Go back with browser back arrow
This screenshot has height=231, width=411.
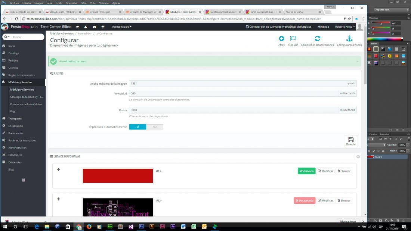pyautogui.click(x=4, y=19)
